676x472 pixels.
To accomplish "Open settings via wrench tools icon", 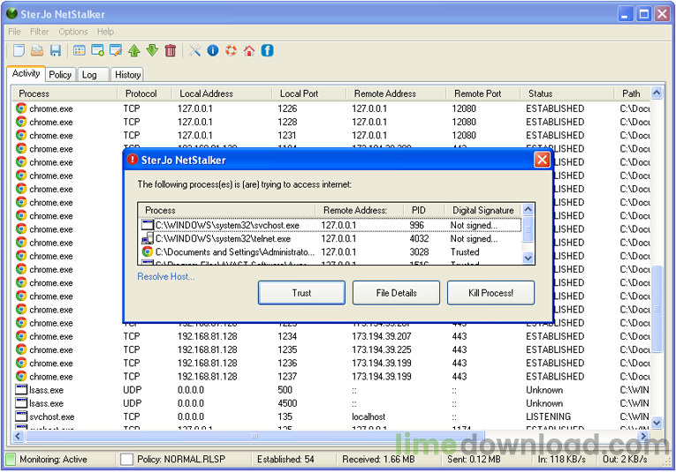I will (x=195, y=50).
